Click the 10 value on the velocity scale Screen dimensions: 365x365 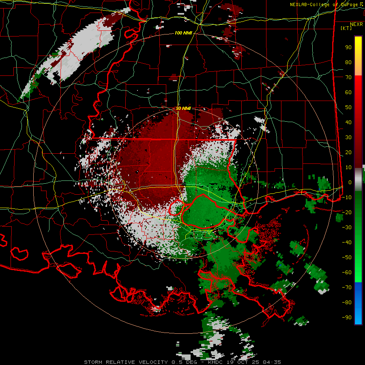coord(348,167)
